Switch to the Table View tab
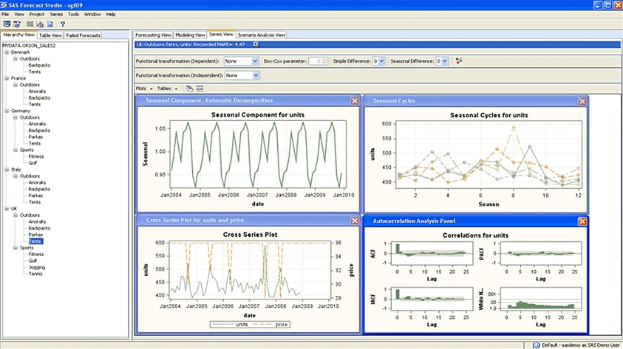 [x=50, y=35]
